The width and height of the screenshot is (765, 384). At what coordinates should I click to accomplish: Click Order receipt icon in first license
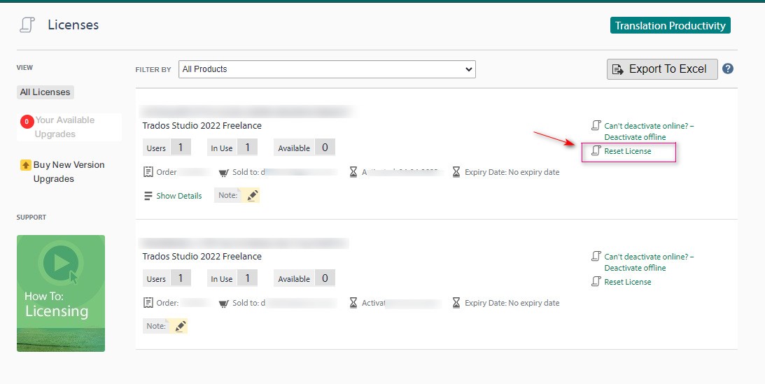tap(148, 172)
